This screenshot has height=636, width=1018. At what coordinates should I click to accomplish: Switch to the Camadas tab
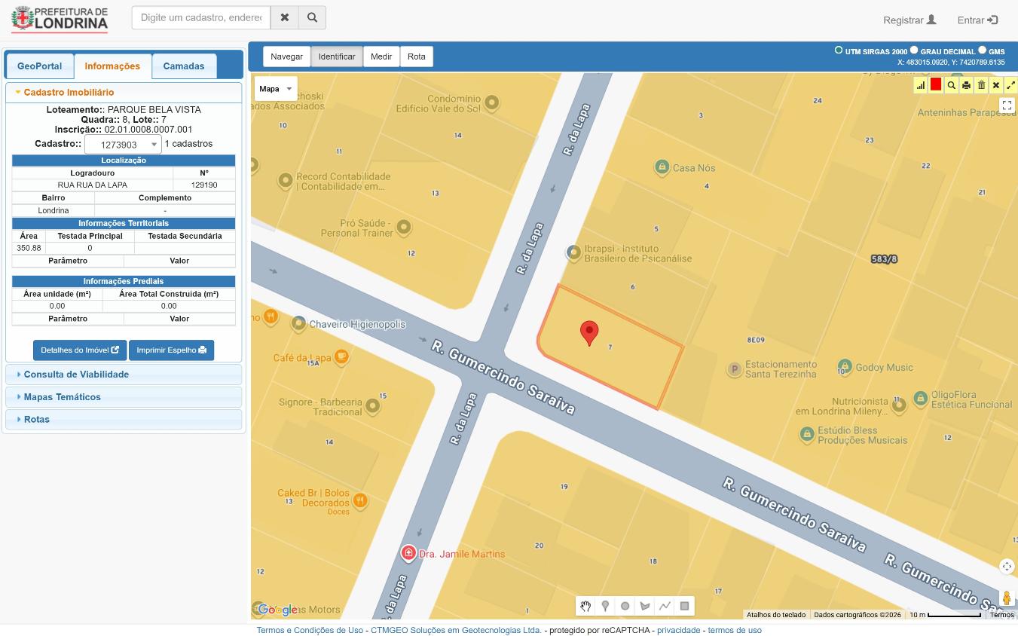(184, 66)
